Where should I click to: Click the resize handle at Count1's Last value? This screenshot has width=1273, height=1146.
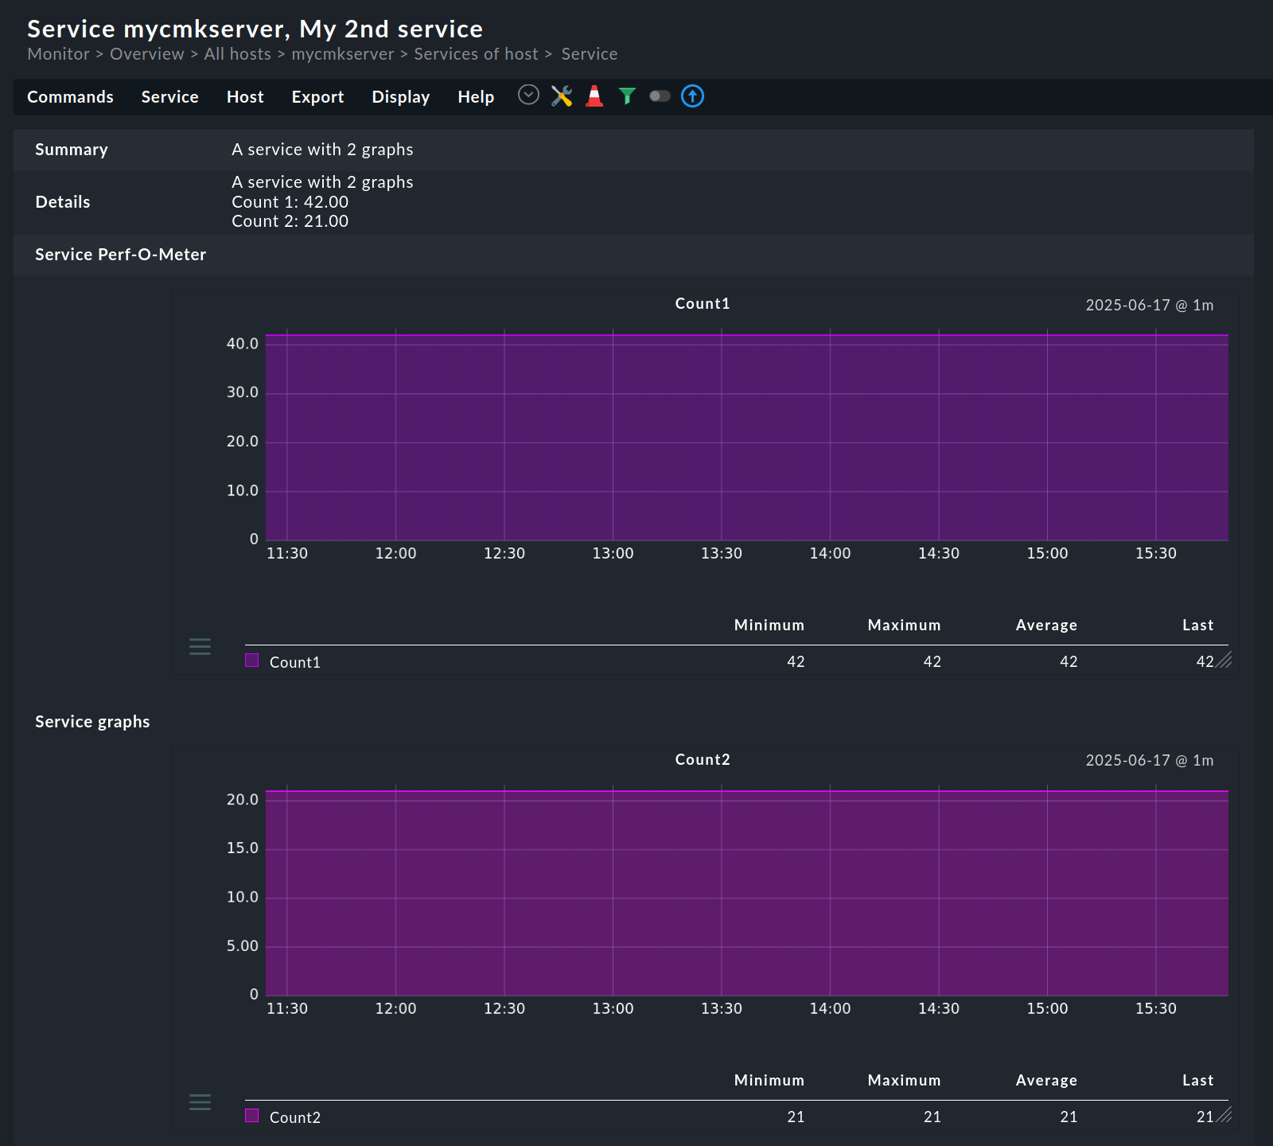pos(1223,661)
